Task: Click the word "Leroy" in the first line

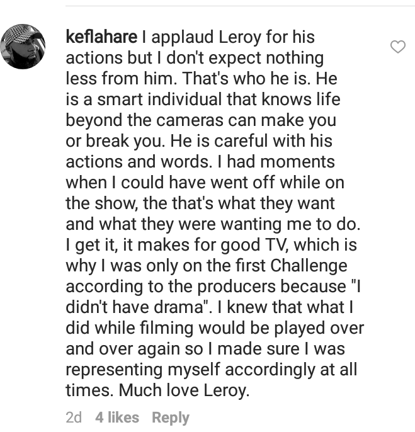Action: point(240,38)
